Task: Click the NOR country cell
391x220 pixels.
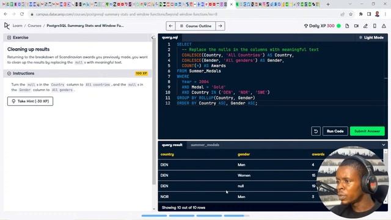Action: pyautogui.click(x=164, y=197)
